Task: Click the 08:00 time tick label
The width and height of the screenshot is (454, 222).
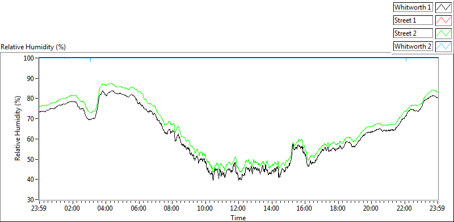Action: [x=172, y=208]
